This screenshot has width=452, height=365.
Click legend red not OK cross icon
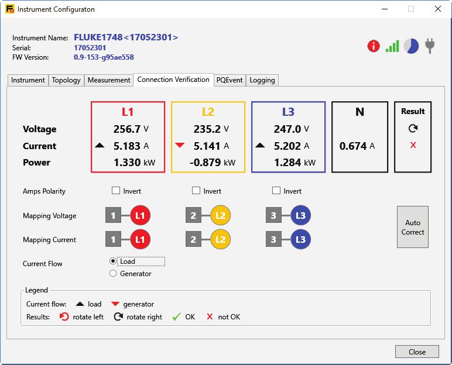pyautogui.click(x=210, y=317)
